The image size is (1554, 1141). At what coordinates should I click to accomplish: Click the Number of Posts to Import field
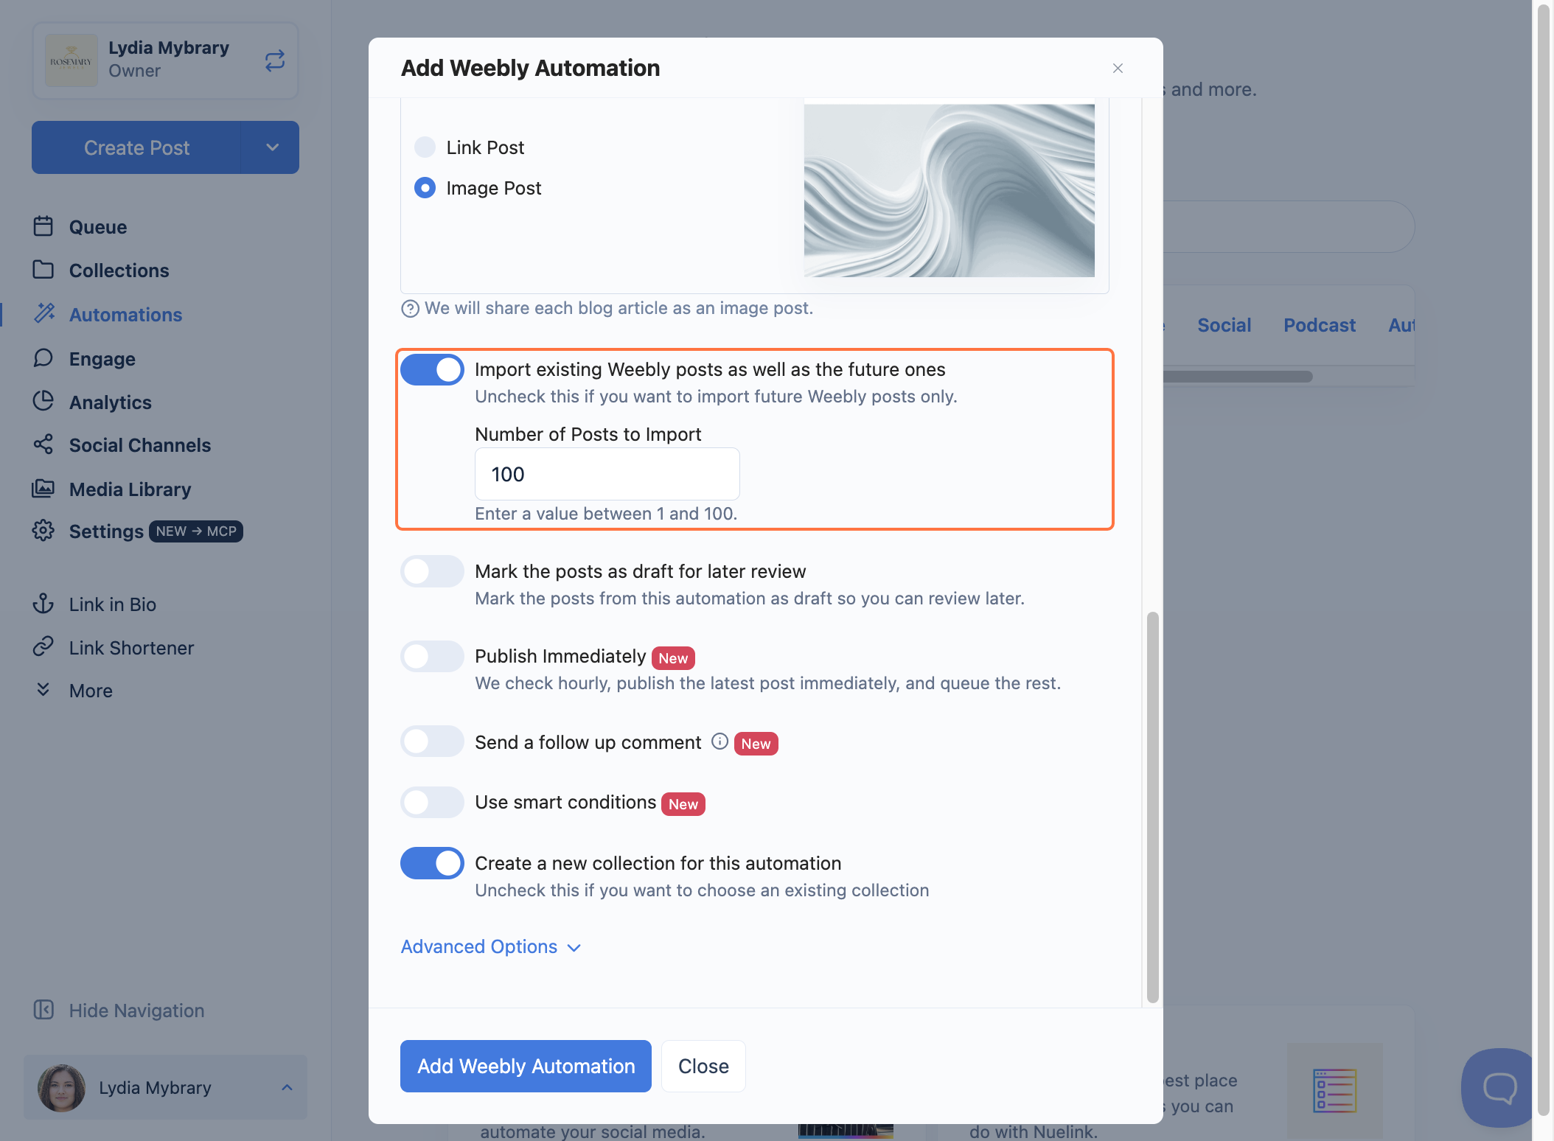607,474
